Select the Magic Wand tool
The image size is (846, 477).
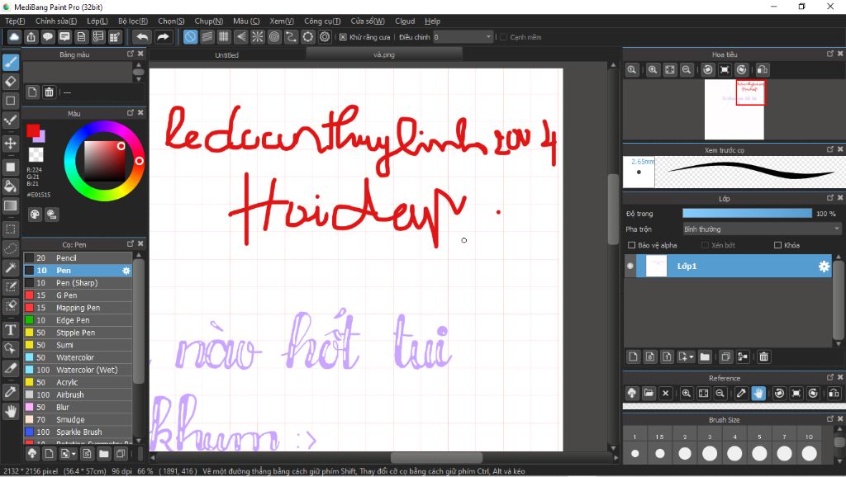click(10, 267)
